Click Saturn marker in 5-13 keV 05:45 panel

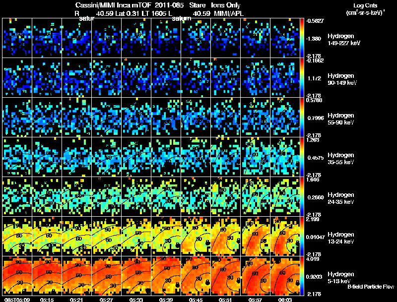click(207, 282)
